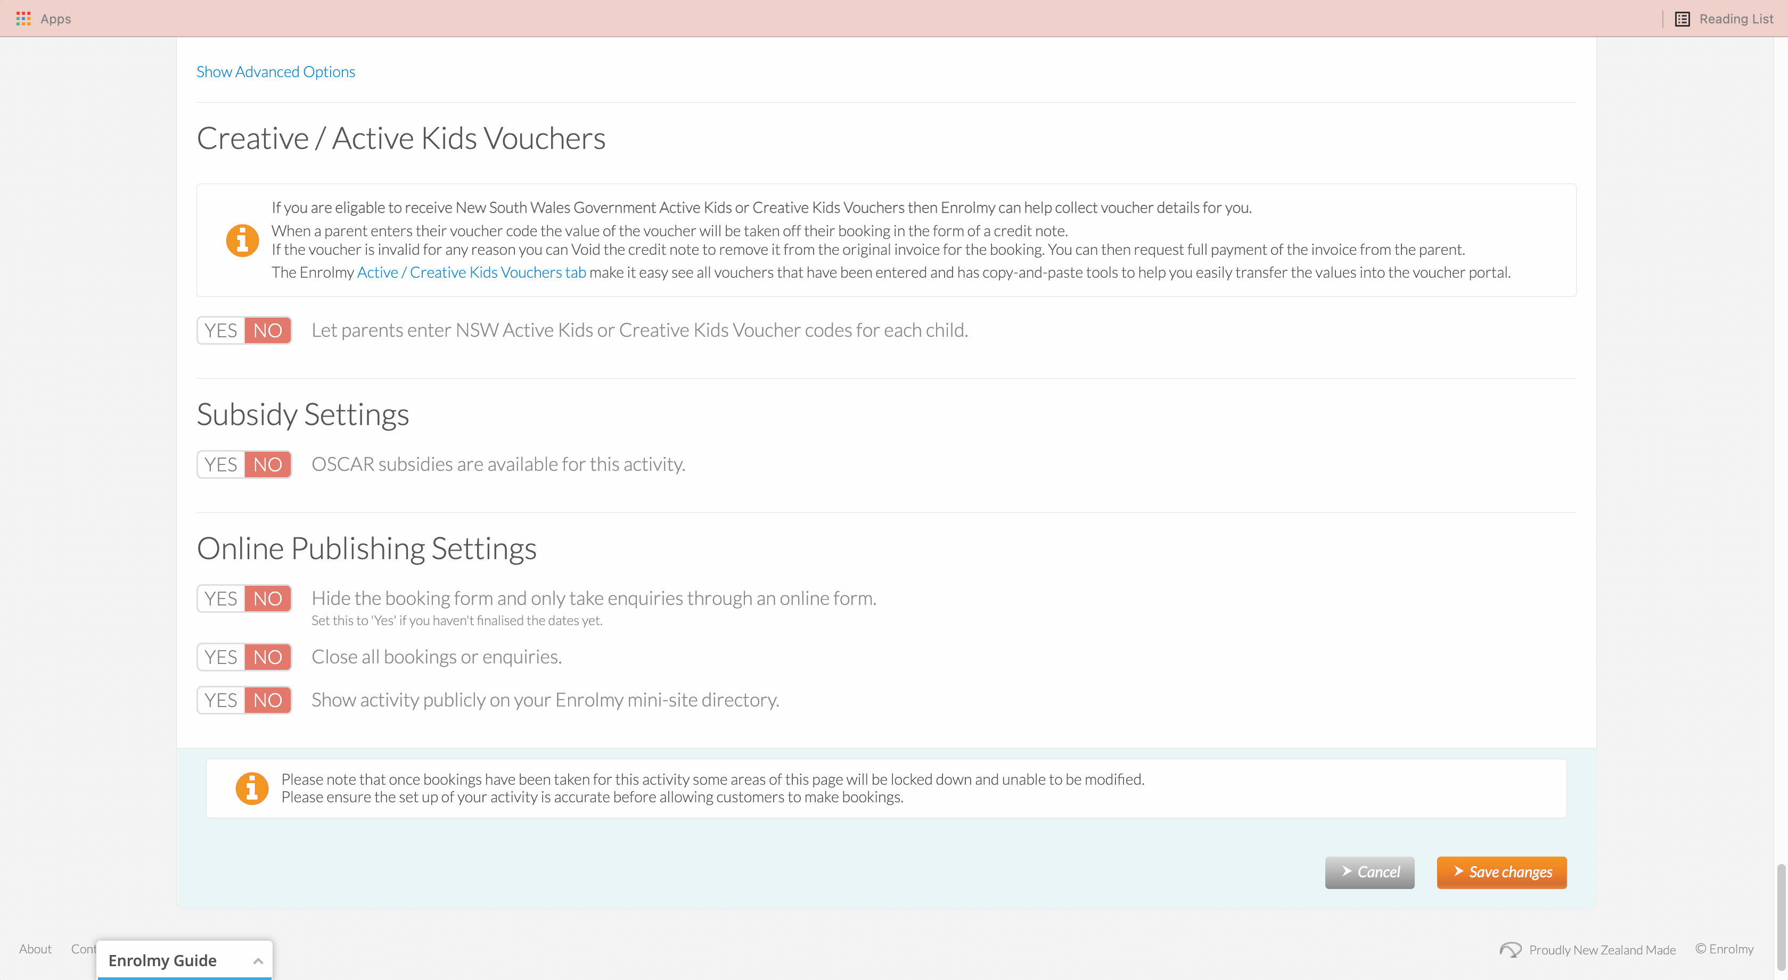Click Reading List label in bookmarks bar
1788x980 pixels.
click(1736, 19)
